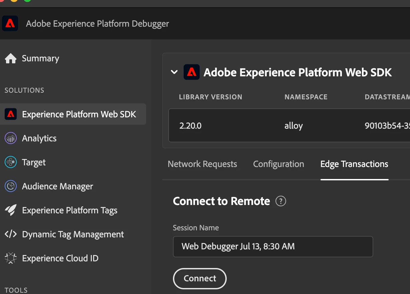Click the Adobe logo in the header
This screenshot has height=294, width=410.
pyautogui.click(x=10, y=24)
